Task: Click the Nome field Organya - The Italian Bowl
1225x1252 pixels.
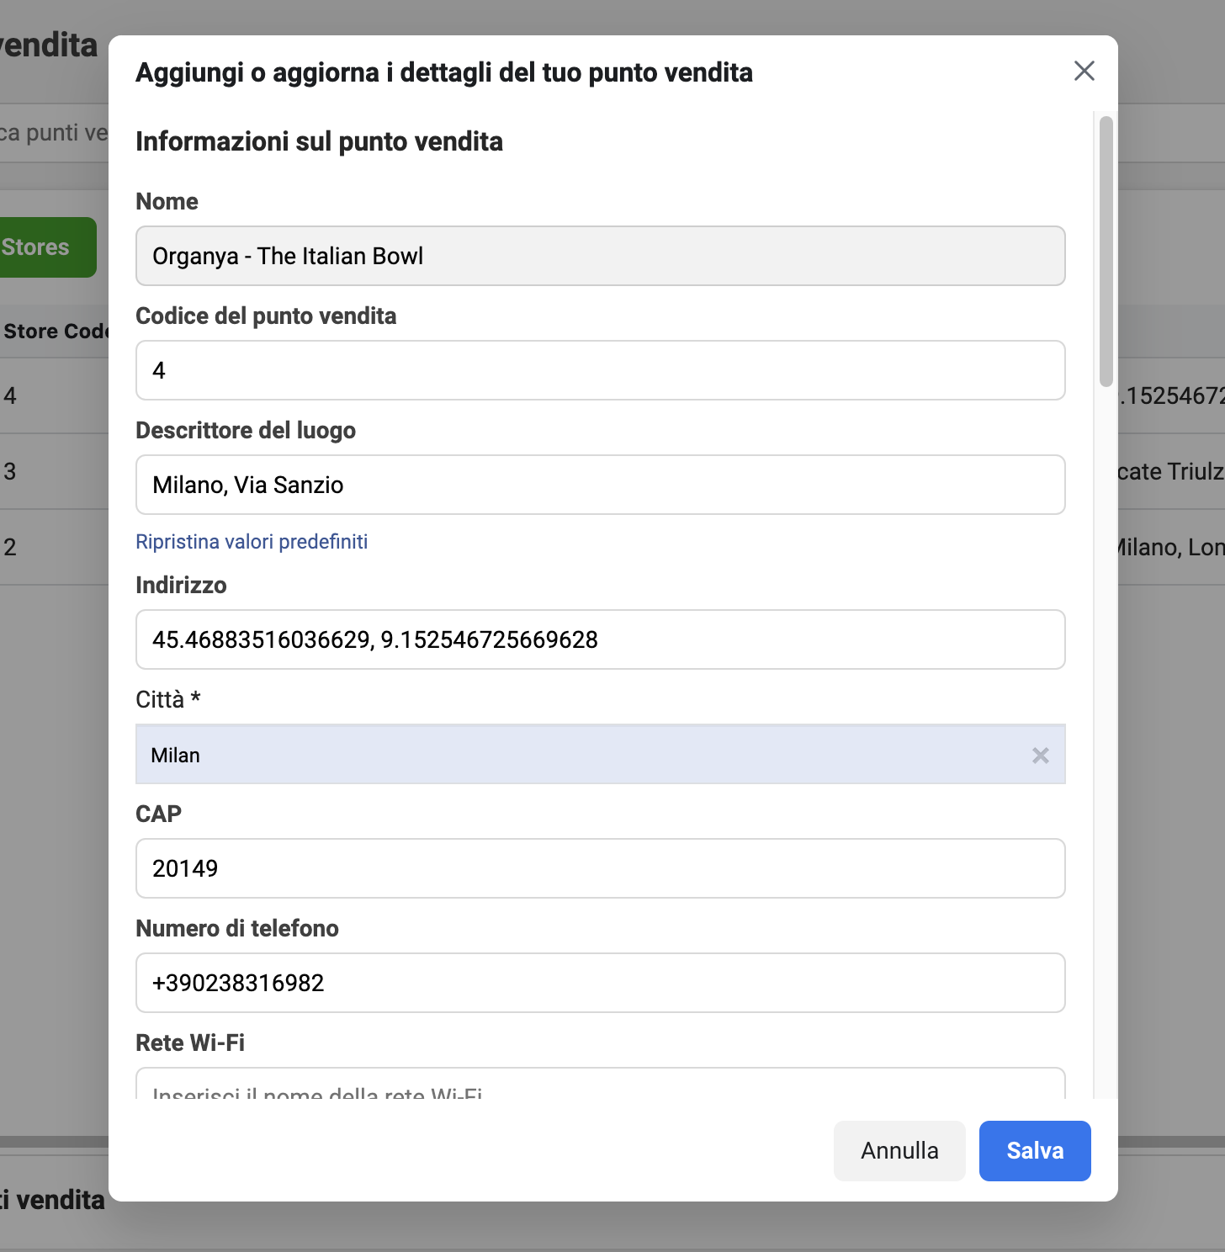Action: (601, 256)
